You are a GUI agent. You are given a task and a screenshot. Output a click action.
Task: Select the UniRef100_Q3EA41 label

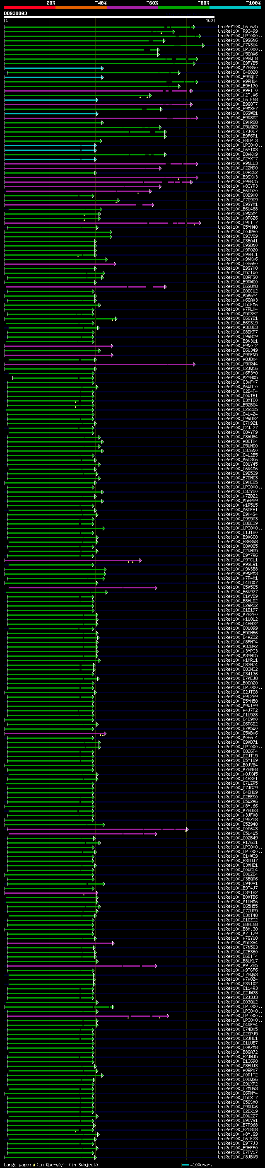pos(238,241)
